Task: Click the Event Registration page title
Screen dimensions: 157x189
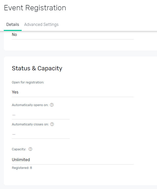Action: (x=35, y=8)
